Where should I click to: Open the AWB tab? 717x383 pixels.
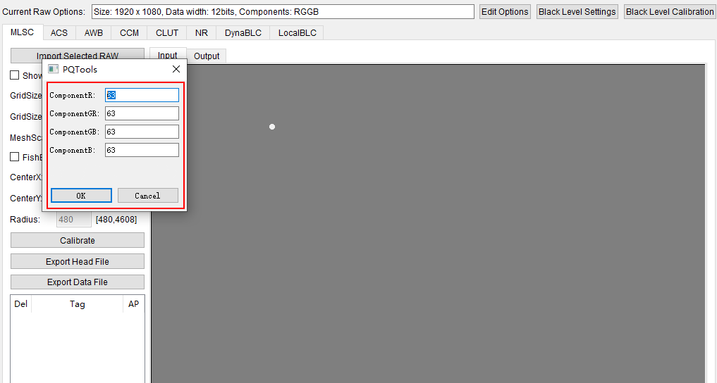(x=94, y=33)
